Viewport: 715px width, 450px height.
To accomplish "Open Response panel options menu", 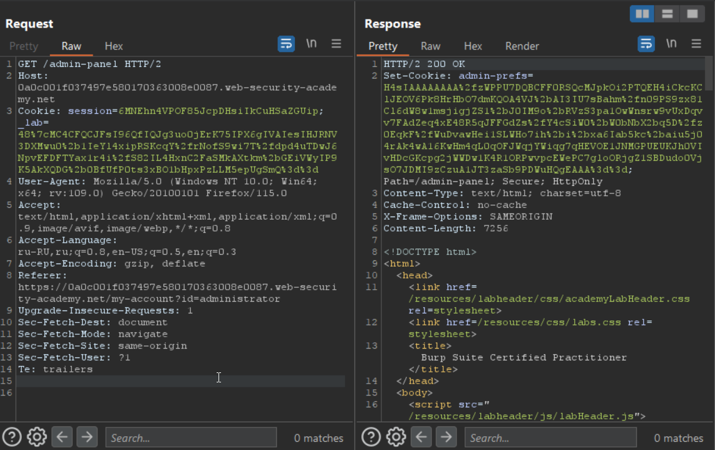I will (696, 44).
